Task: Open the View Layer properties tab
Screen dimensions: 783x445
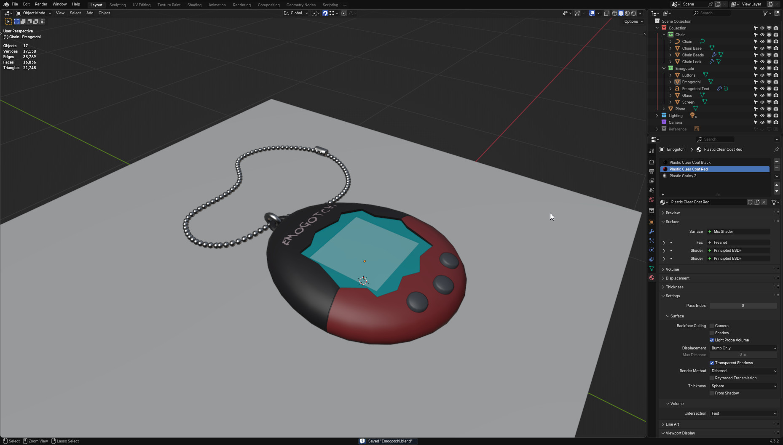Action: [x=652, y=181]
